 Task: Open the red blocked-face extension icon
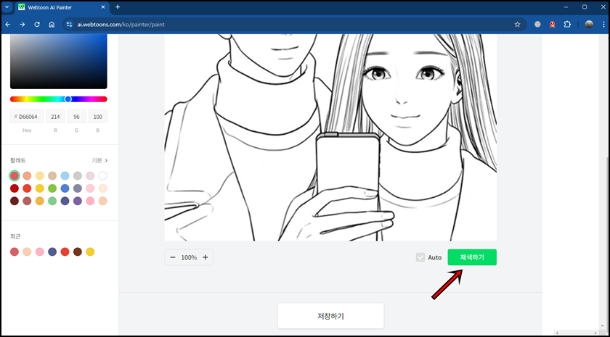pos(552,25)
